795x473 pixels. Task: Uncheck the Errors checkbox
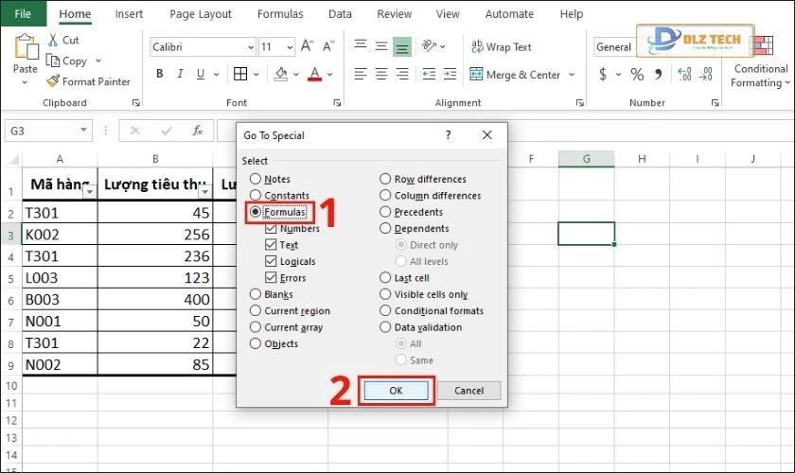click(x=271, y=278)
